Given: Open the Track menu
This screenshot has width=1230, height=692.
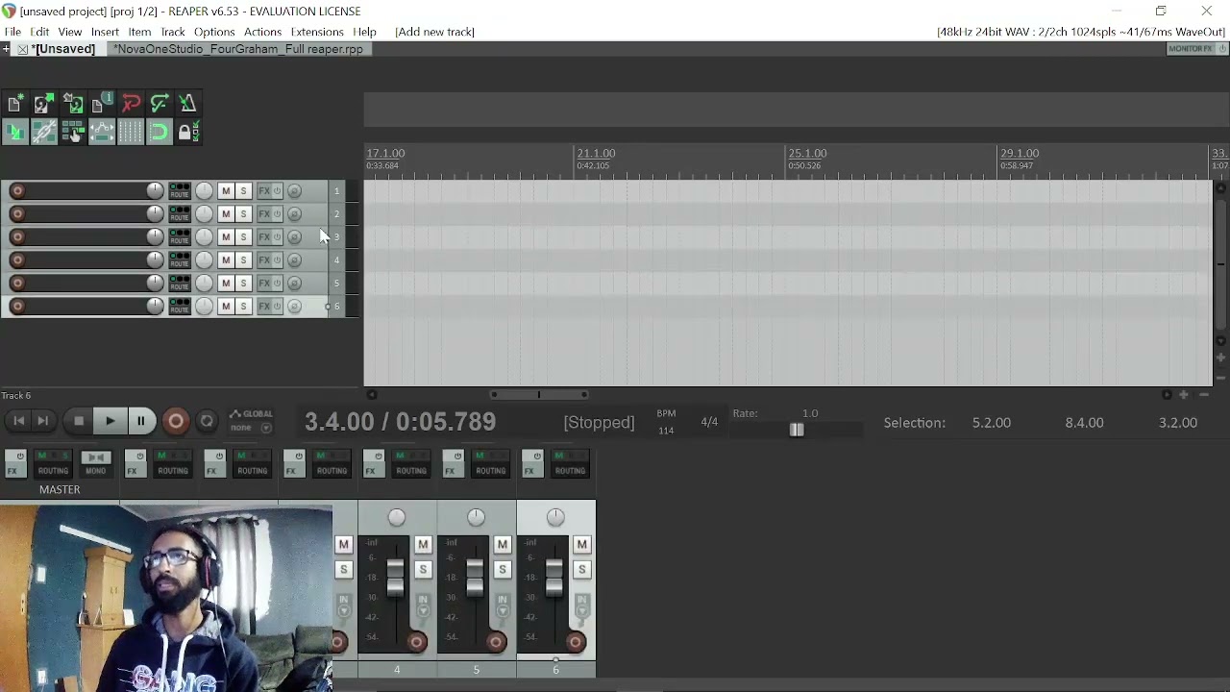Looking at the screenshot, I should [x=173, y=32].
